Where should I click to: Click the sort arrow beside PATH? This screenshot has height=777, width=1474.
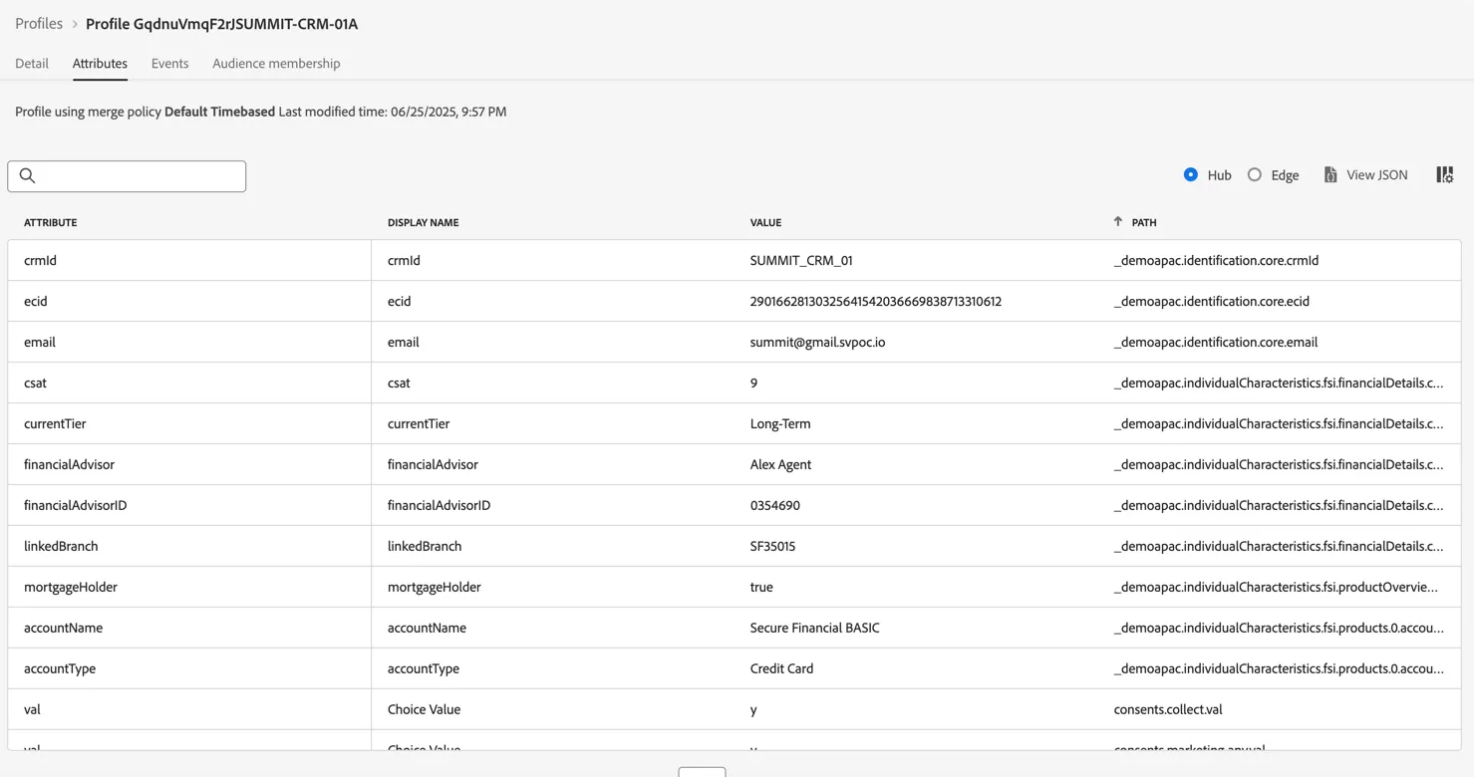click(x=1117, y=222)
